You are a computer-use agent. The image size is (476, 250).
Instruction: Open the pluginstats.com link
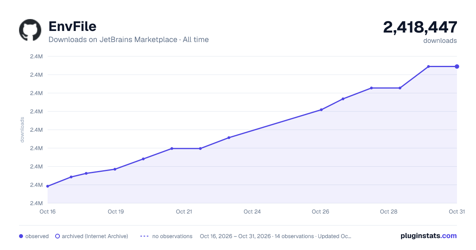(x=429, y=236)
